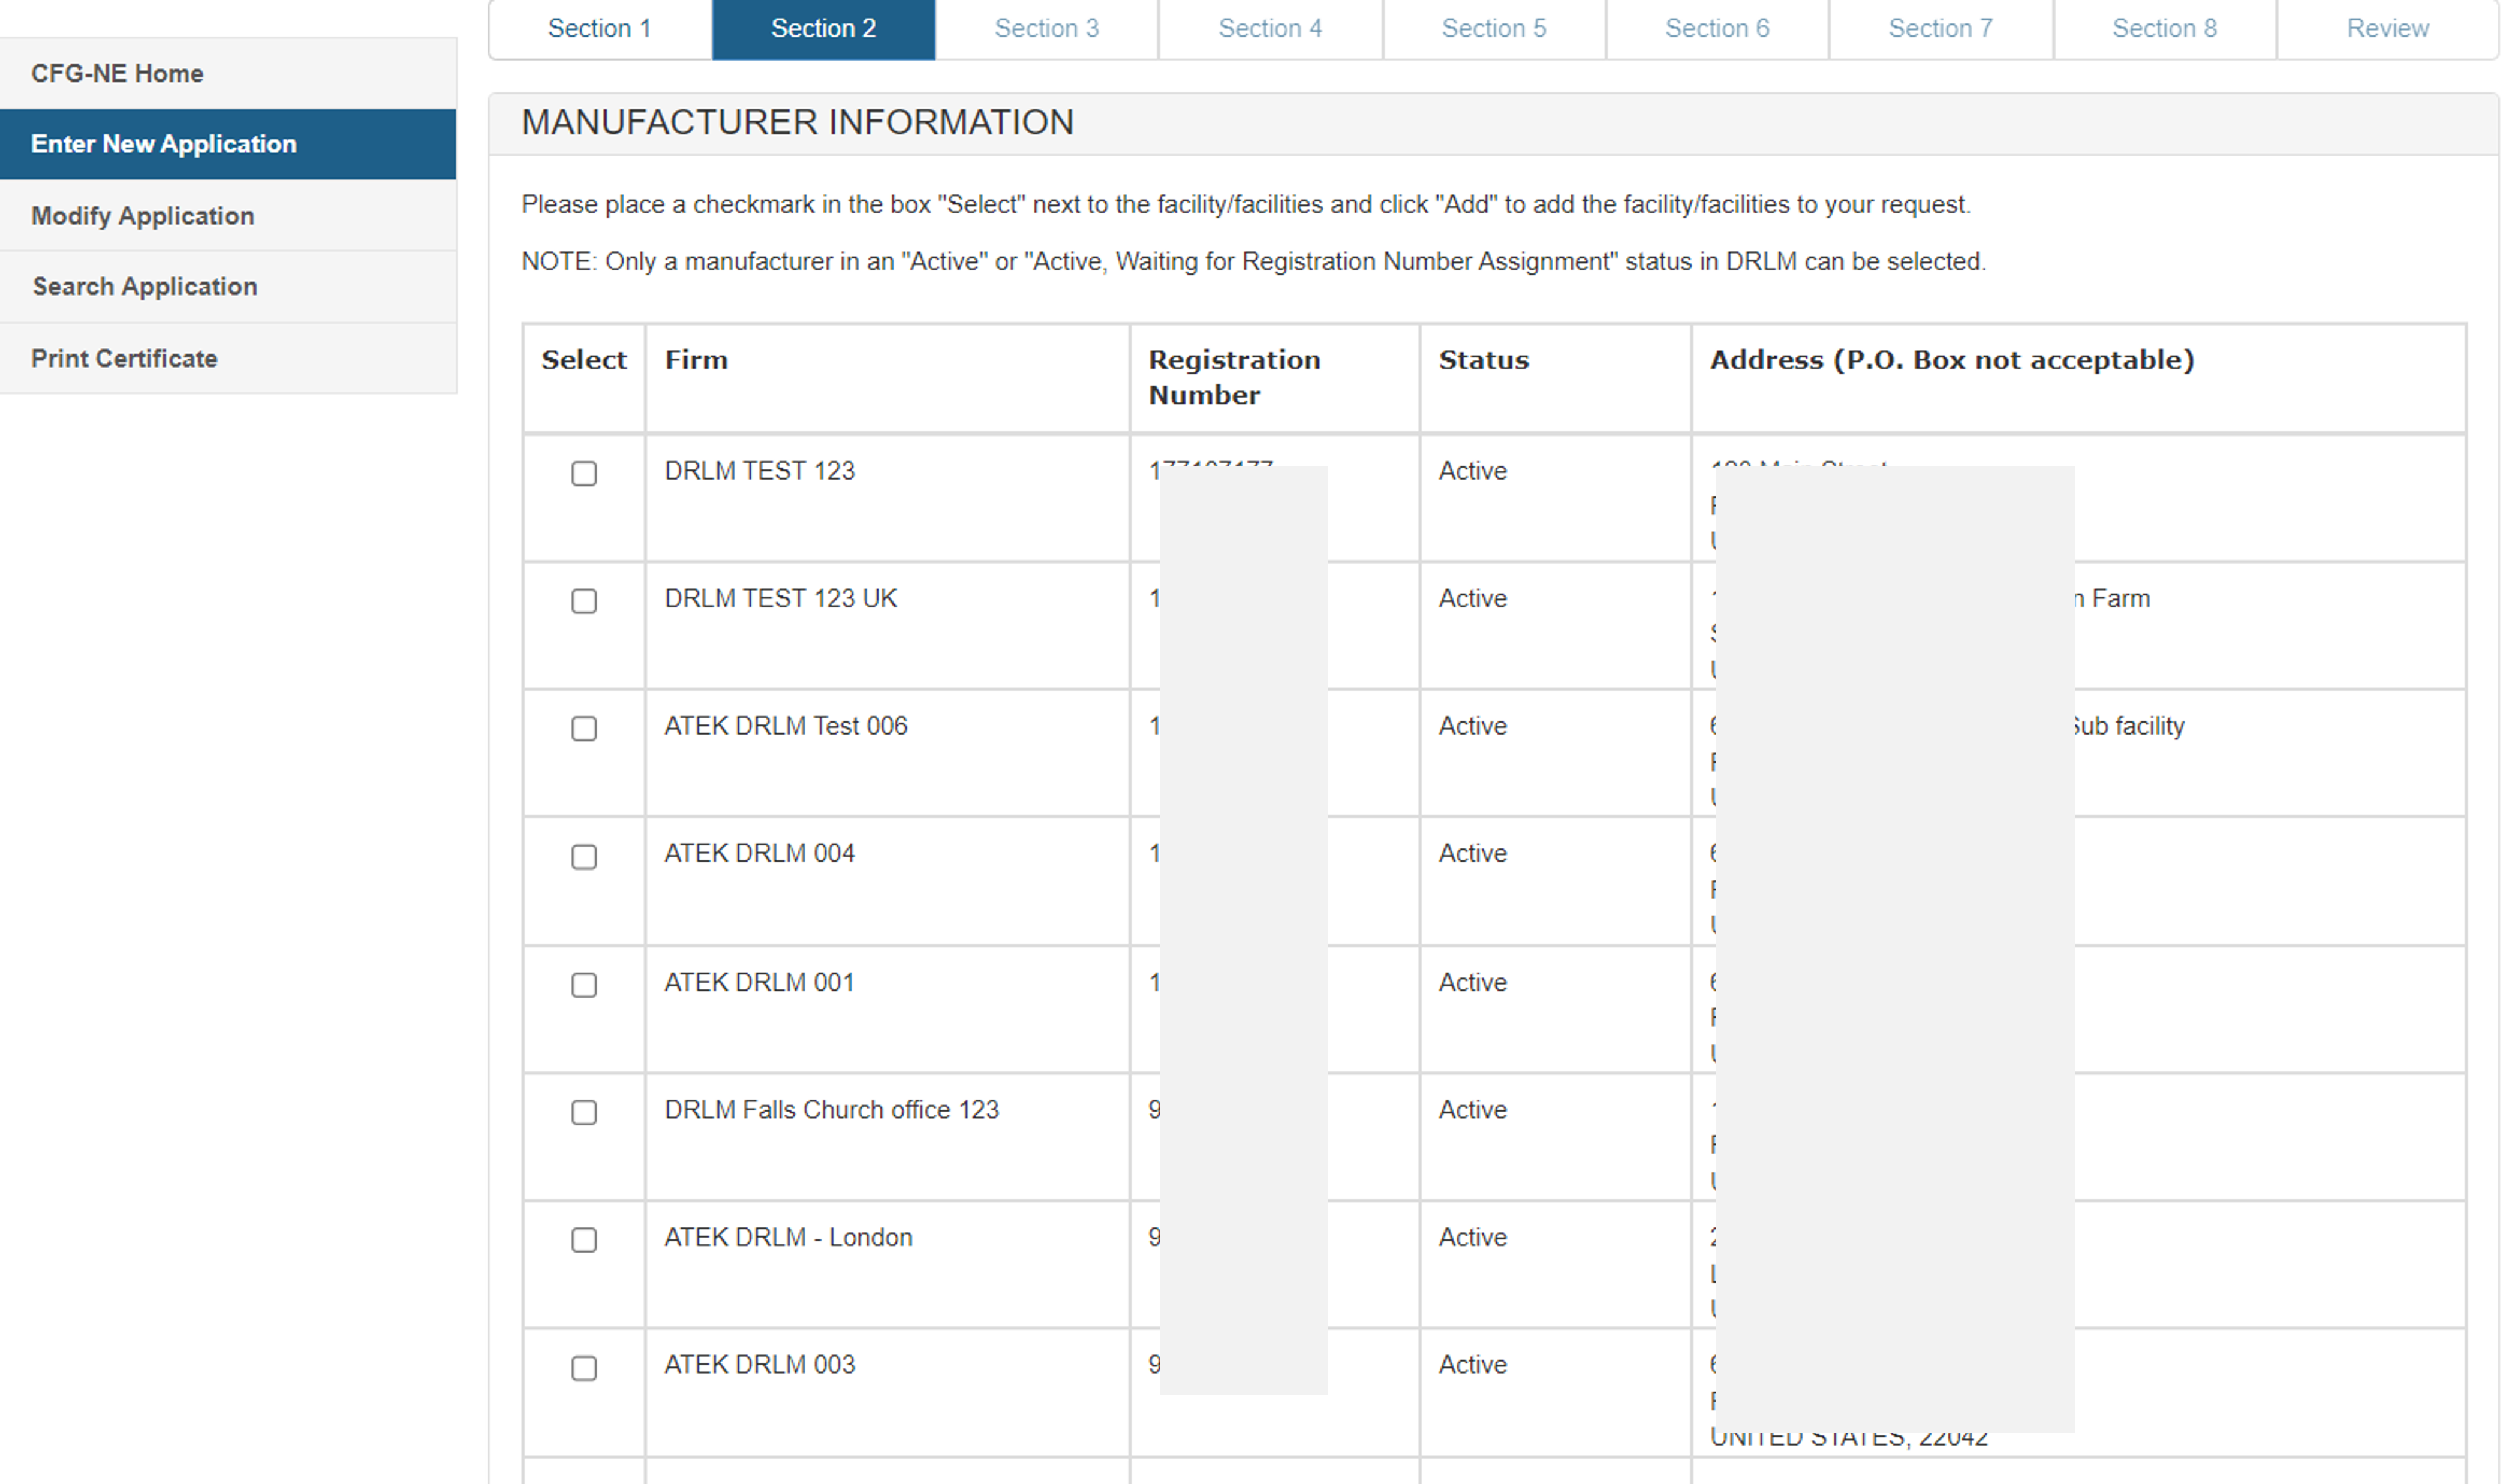
Task: Open the Section 6 tab
Action: click(1717, 28)
